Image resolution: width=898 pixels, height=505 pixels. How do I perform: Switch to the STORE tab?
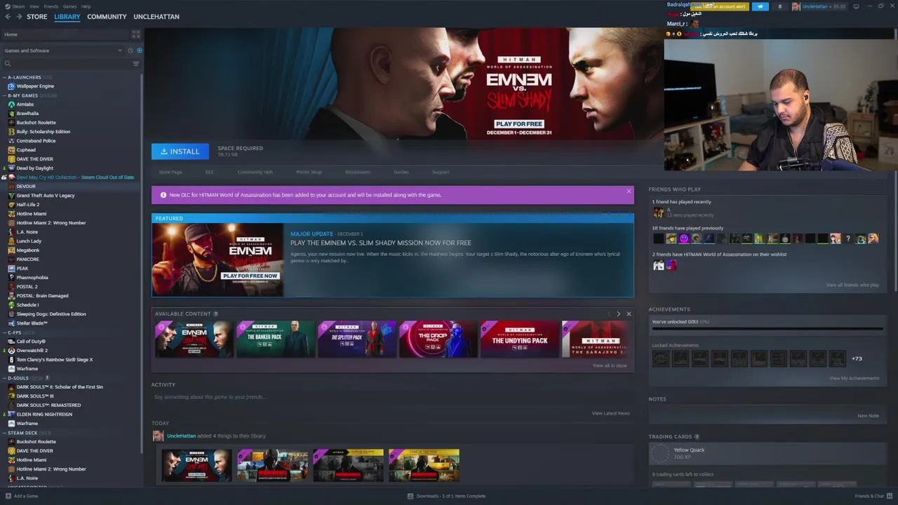click(37, 17)
